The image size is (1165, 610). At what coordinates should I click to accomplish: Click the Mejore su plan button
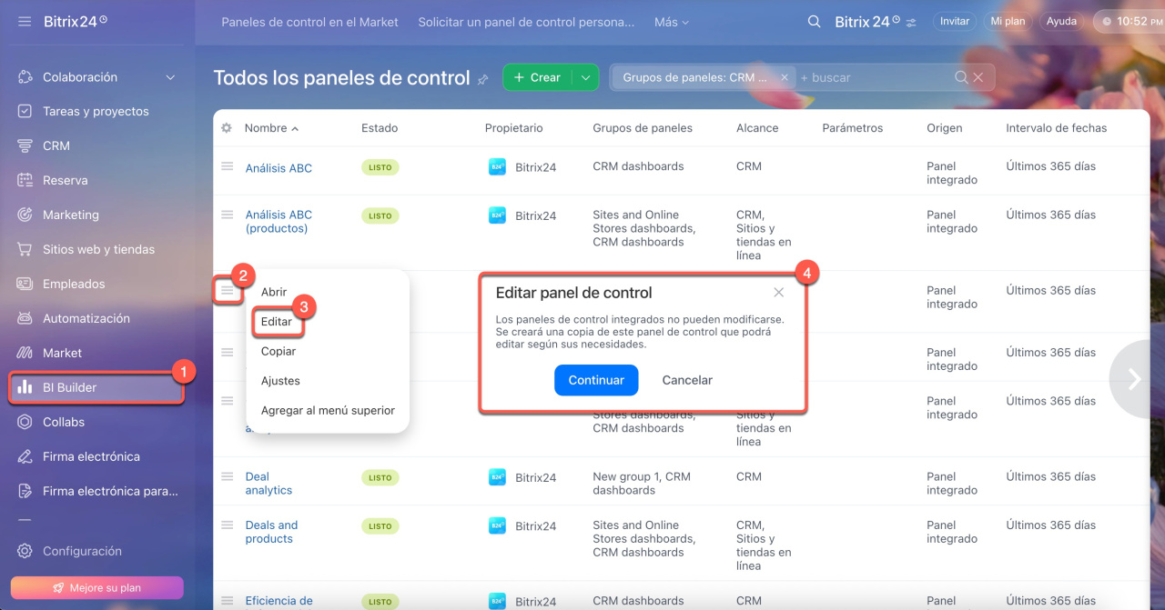(x=96, y=588)
